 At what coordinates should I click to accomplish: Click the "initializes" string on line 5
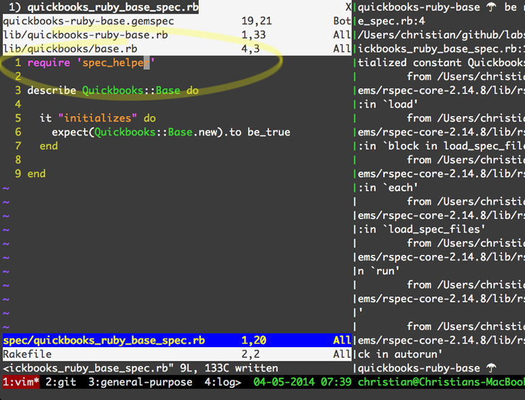(98, 118)
